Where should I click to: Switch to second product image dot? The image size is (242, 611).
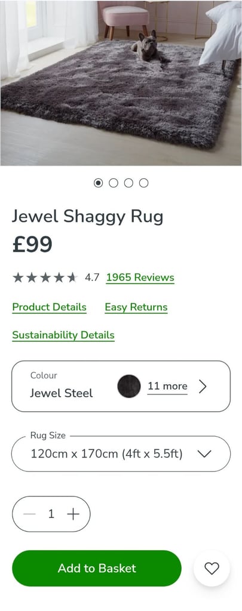click(x=114, y=183)
